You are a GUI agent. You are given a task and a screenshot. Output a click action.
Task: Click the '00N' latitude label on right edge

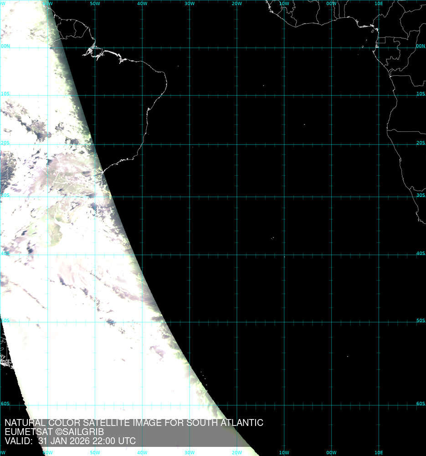point(420,46)
